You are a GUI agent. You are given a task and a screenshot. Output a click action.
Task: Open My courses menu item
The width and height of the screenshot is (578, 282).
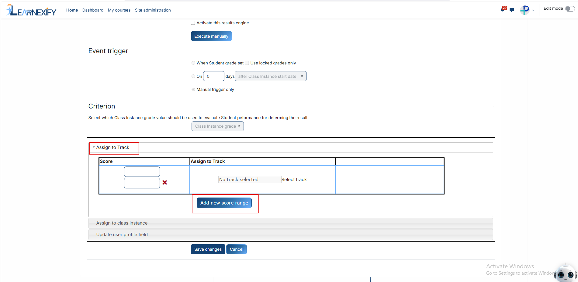[119, 10]
